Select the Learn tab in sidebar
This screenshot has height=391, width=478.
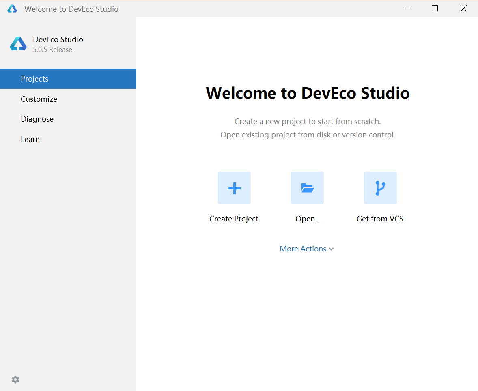tap(30, 139)
